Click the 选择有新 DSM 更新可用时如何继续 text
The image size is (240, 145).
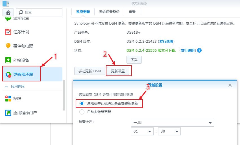click(106, 95)
